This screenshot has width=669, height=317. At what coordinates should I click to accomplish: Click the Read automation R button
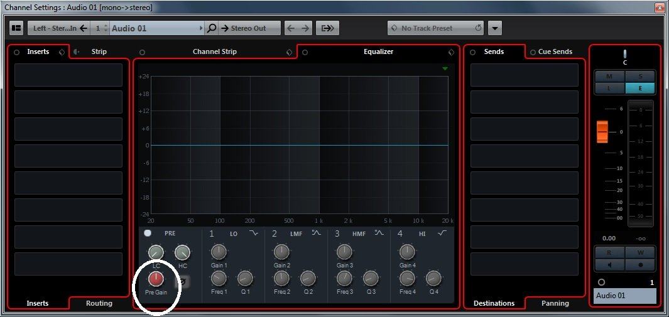coord(609,253)
